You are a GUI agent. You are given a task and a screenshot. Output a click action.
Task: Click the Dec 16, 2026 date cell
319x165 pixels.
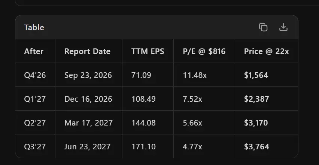pyautogui.click(x=88, y=99)
